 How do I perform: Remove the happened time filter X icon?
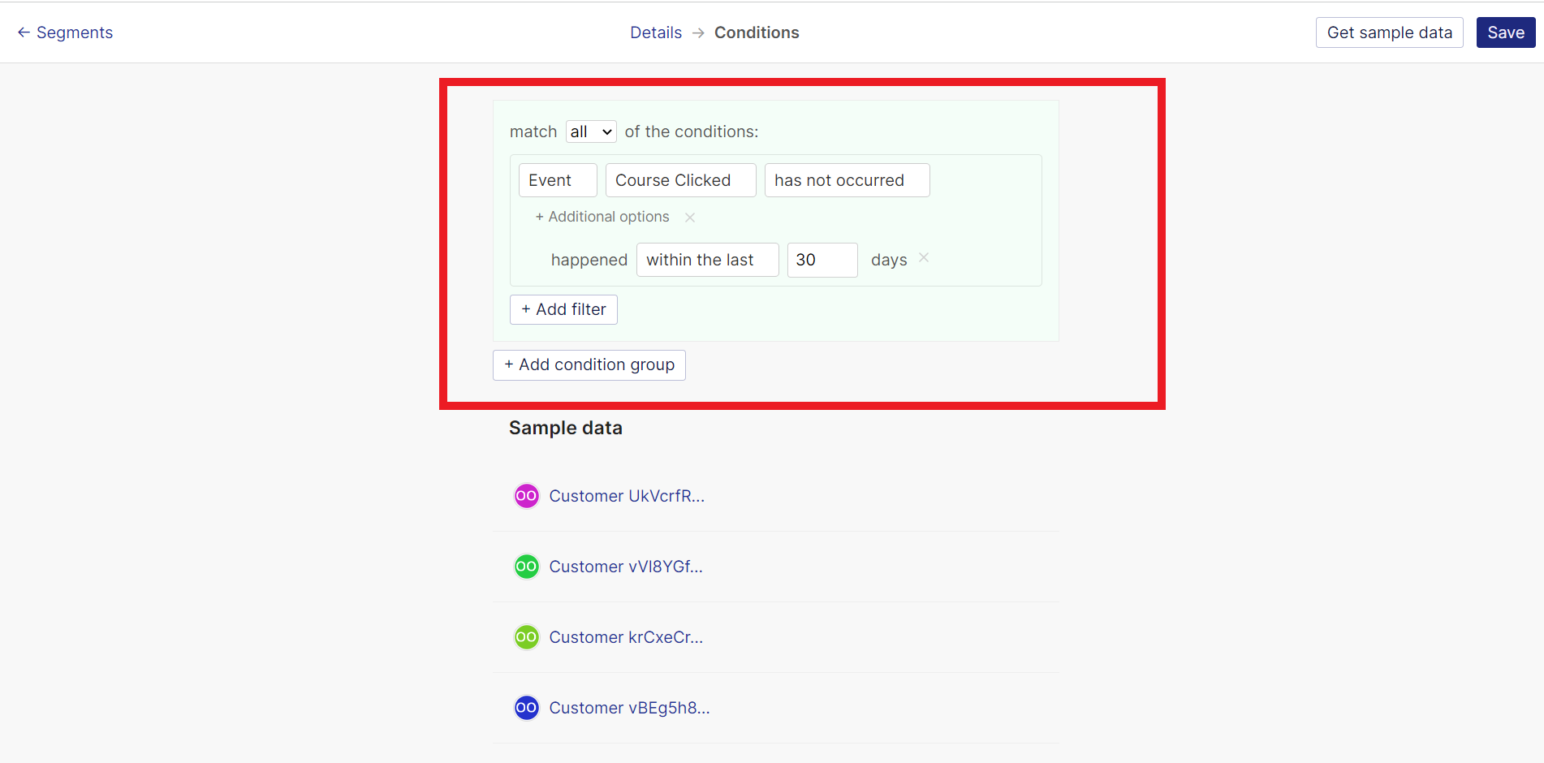pyautogui.click(x=924, y=258)
